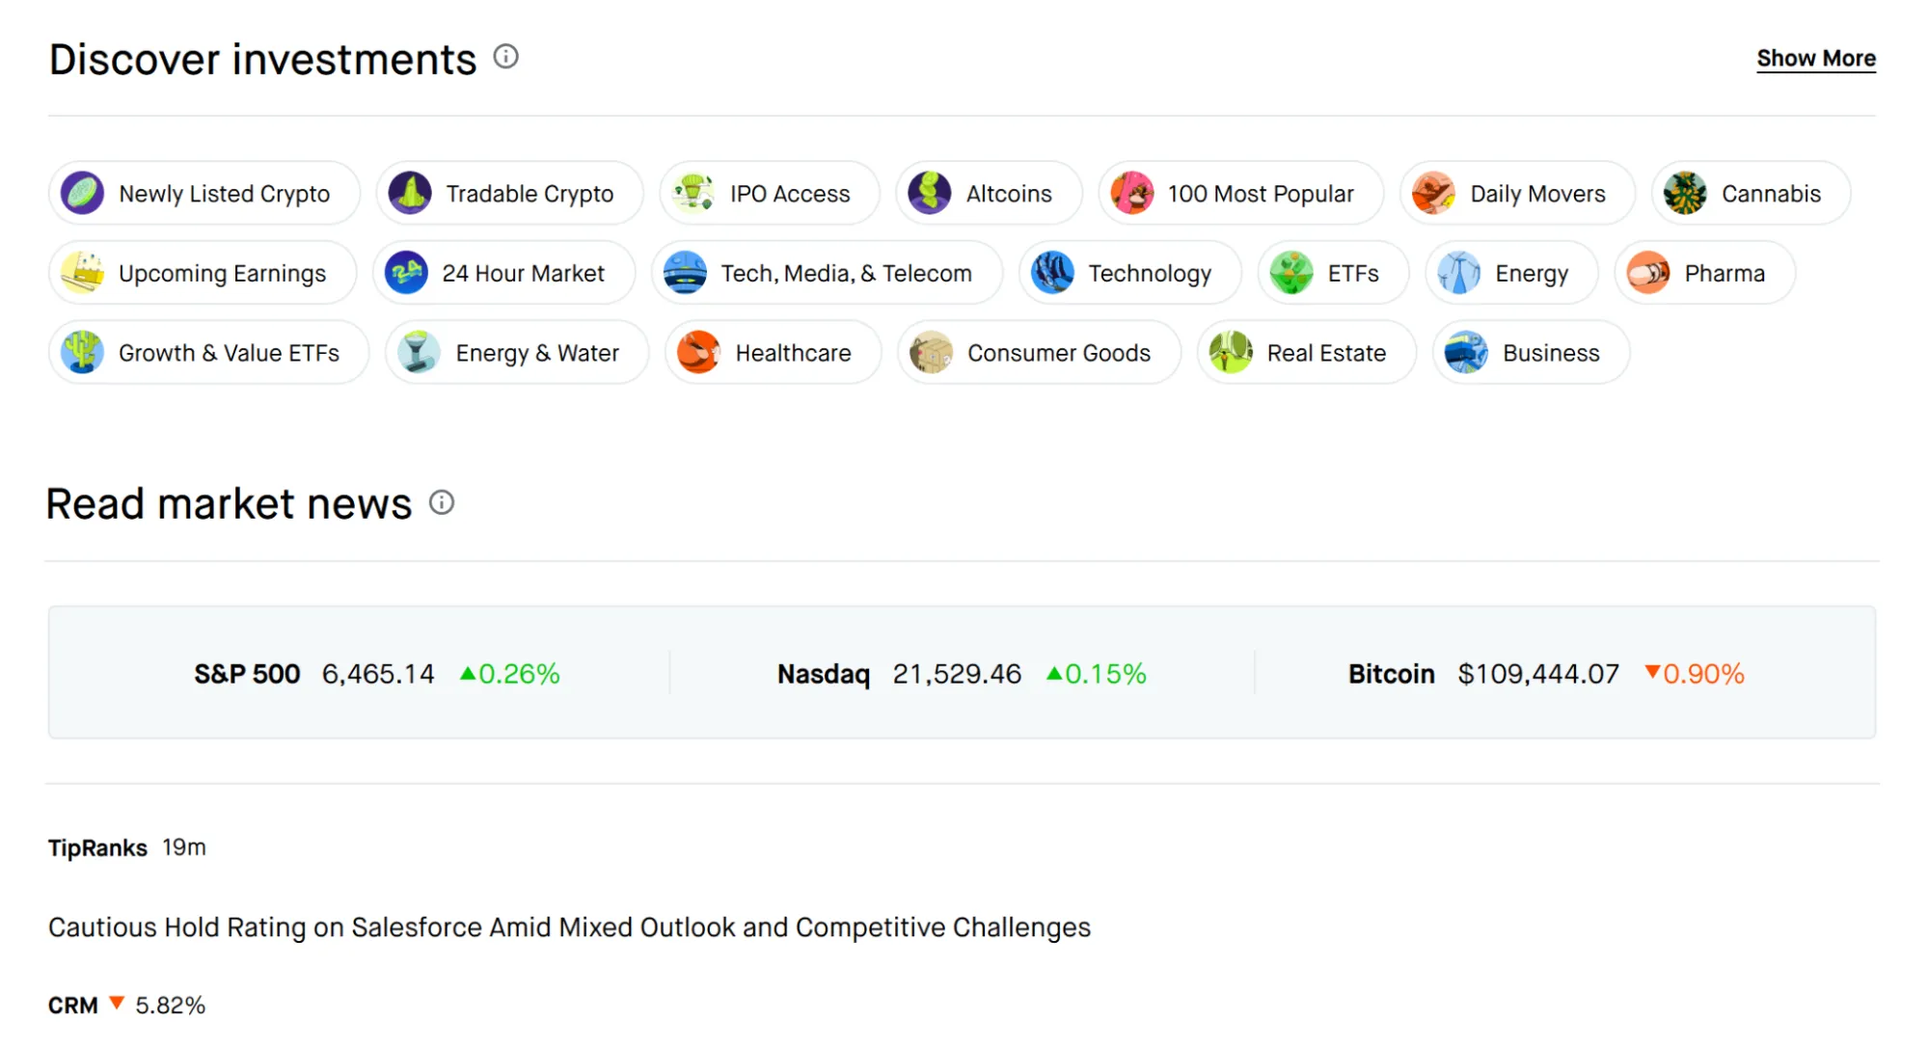The width and height of the screenshot is (1928, 1048).
Task: Open the Upcoming Earnings category
Action: pyautogui.click(x=203, y=273)
